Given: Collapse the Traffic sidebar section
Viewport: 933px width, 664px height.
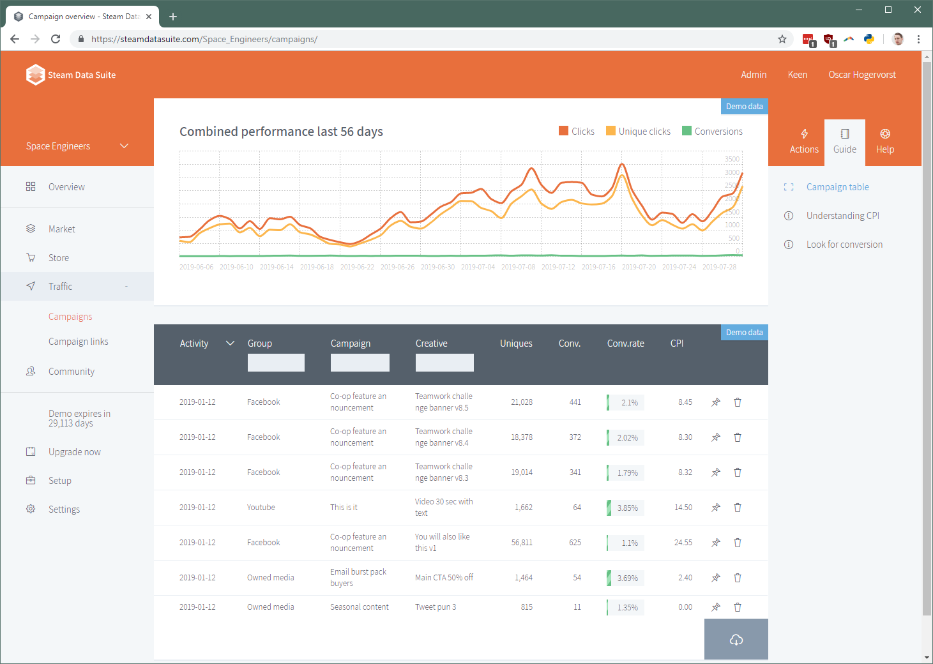Looking at the screenshot, I should pos(126,286).
